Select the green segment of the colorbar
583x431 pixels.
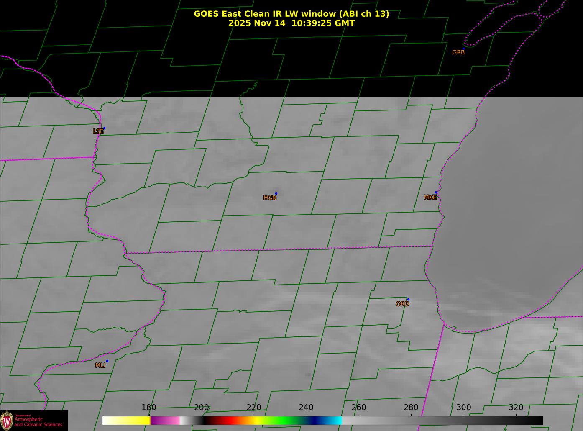[x=284, y=421]
